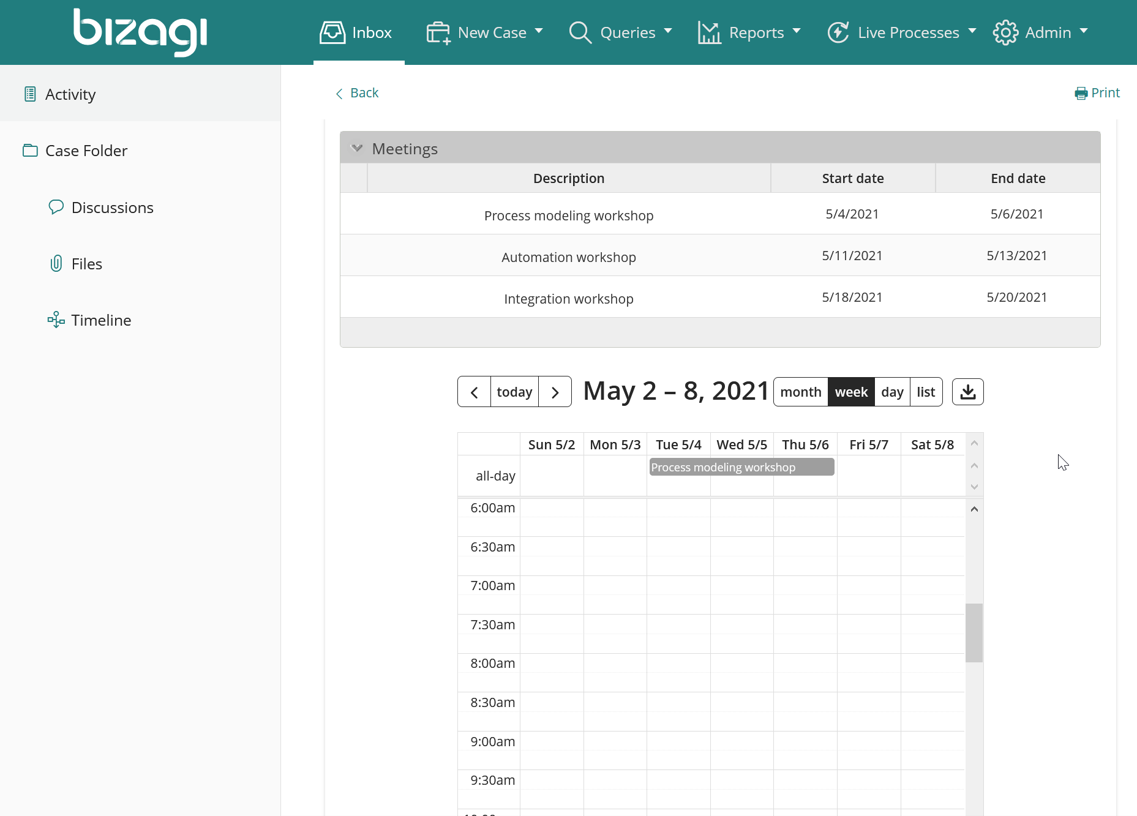1137x816 pixels.
Task: Open the Live Processes menu
Action: click(x=901, y=32)
